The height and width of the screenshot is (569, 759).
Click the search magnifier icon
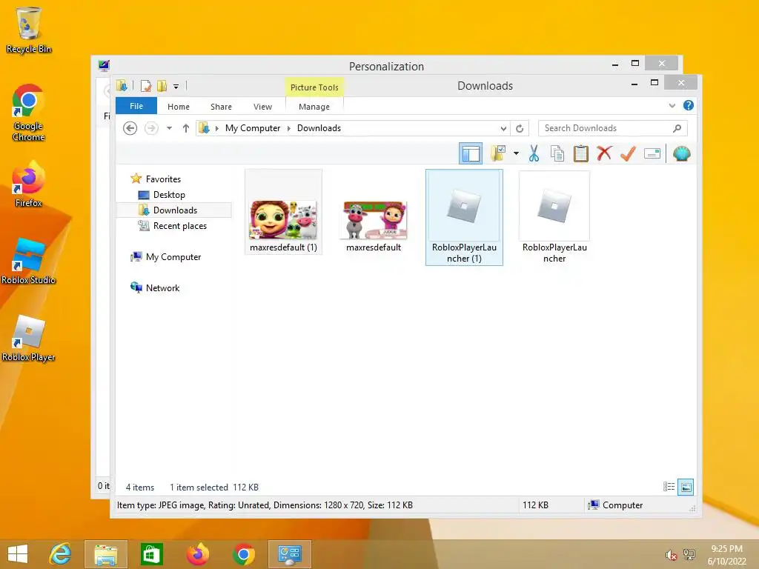tap(677, 128)
